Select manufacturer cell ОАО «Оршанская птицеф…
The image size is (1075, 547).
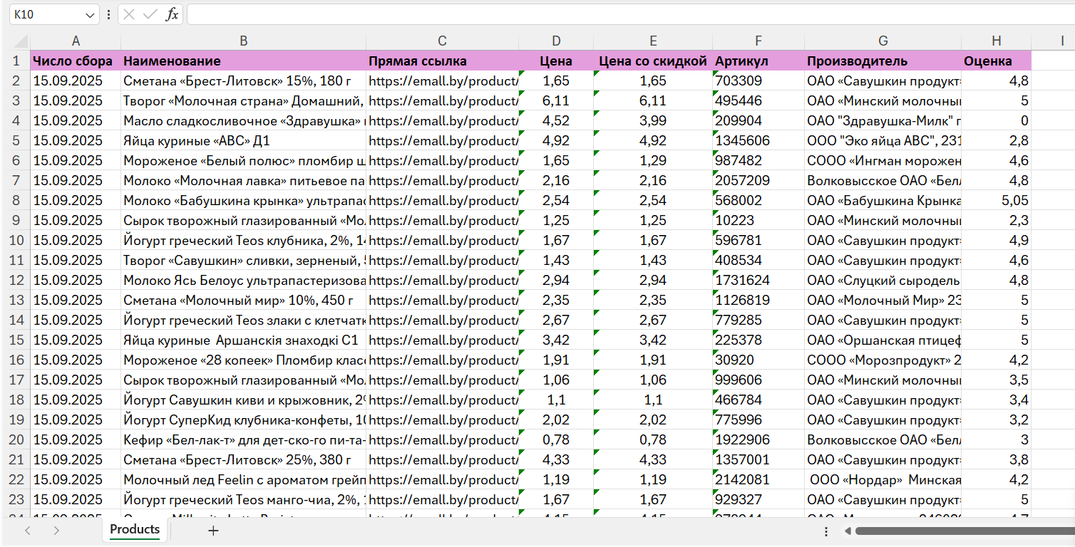coord(883,340)
